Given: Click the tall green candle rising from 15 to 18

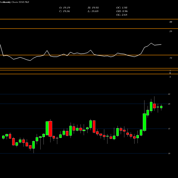Looking at the screenshot, I should tap(145, 122).
